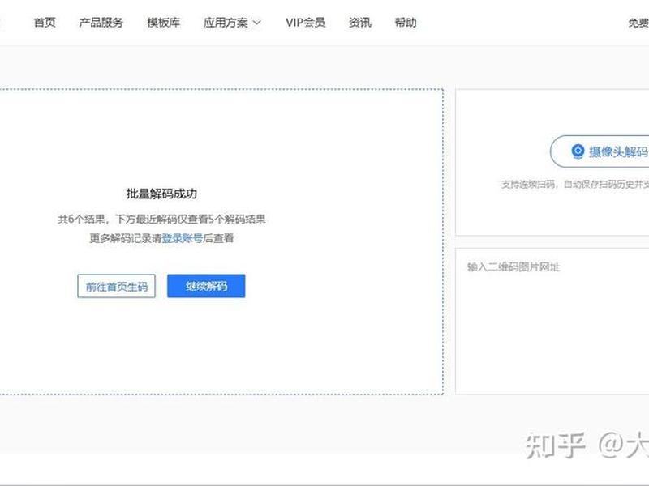Follow the 登录账号 link
The height and width of the screenshot is (486, 649).
point(182,238)
